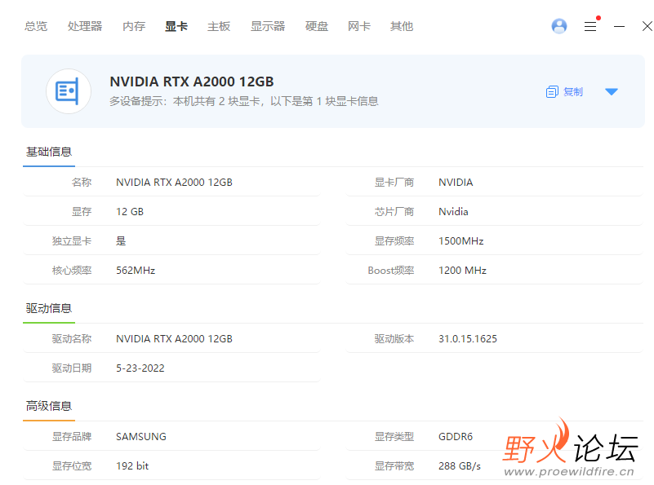Screen dimensions: 654x485
Task: Select the 显存品牌 value SAMSUNG
Action: [x=141, y=437]
